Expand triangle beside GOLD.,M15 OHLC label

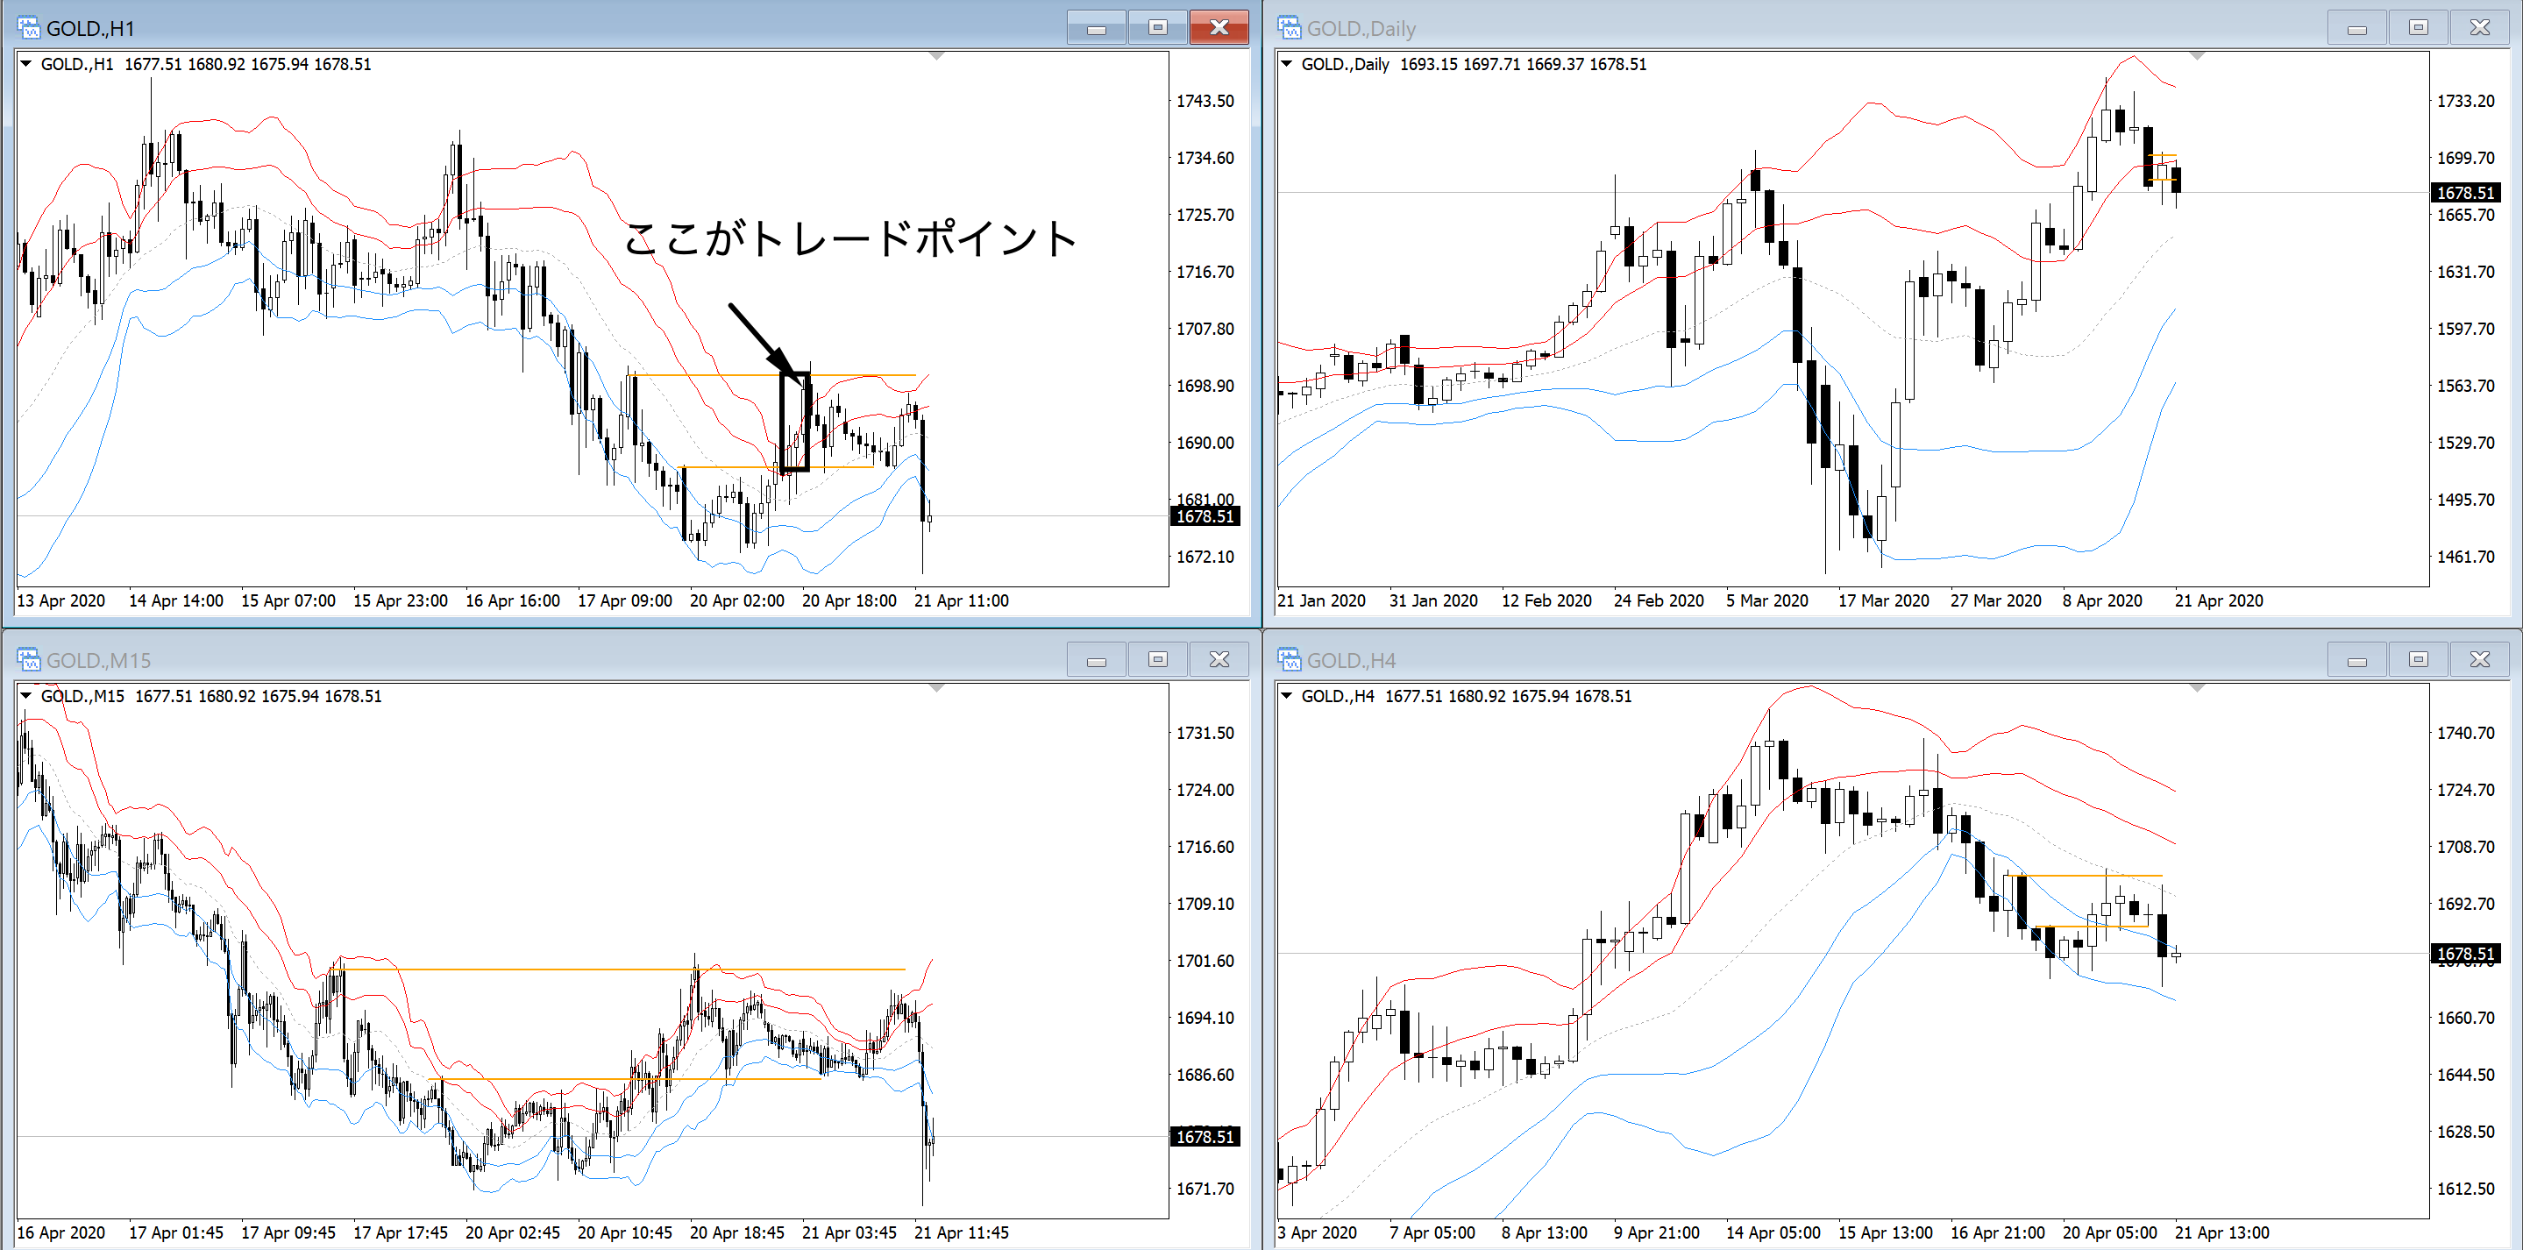click(26, 695)
